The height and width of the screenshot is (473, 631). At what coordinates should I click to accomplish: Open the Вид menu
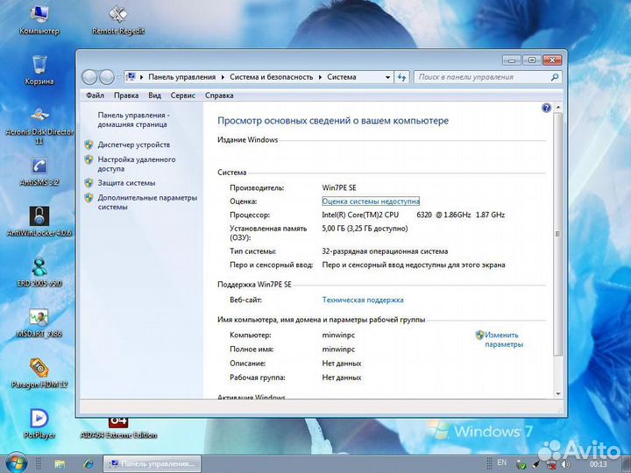click(154, 95)
